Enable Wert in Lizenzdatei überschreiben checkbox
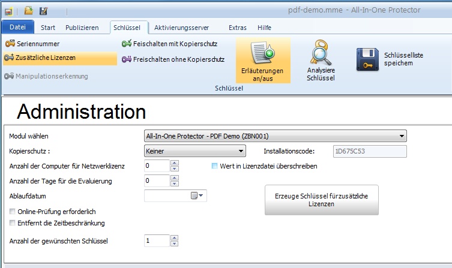This screenshot has width=452, height=268. point(215,166)
